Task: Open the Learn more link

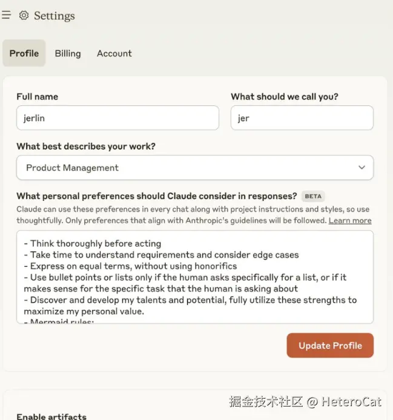Action: click(x=350, y=220)
